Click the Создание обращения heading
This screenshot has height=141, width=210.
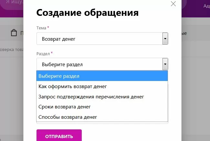[88, 13]
